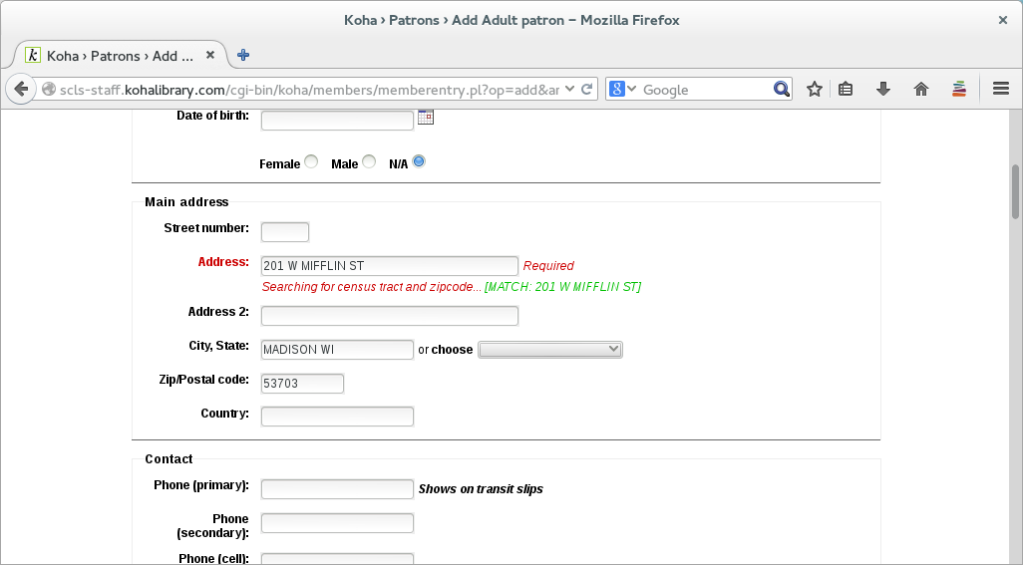Select the Male radio button
The width and height of the screenshot is (1023, 565).
369,161
